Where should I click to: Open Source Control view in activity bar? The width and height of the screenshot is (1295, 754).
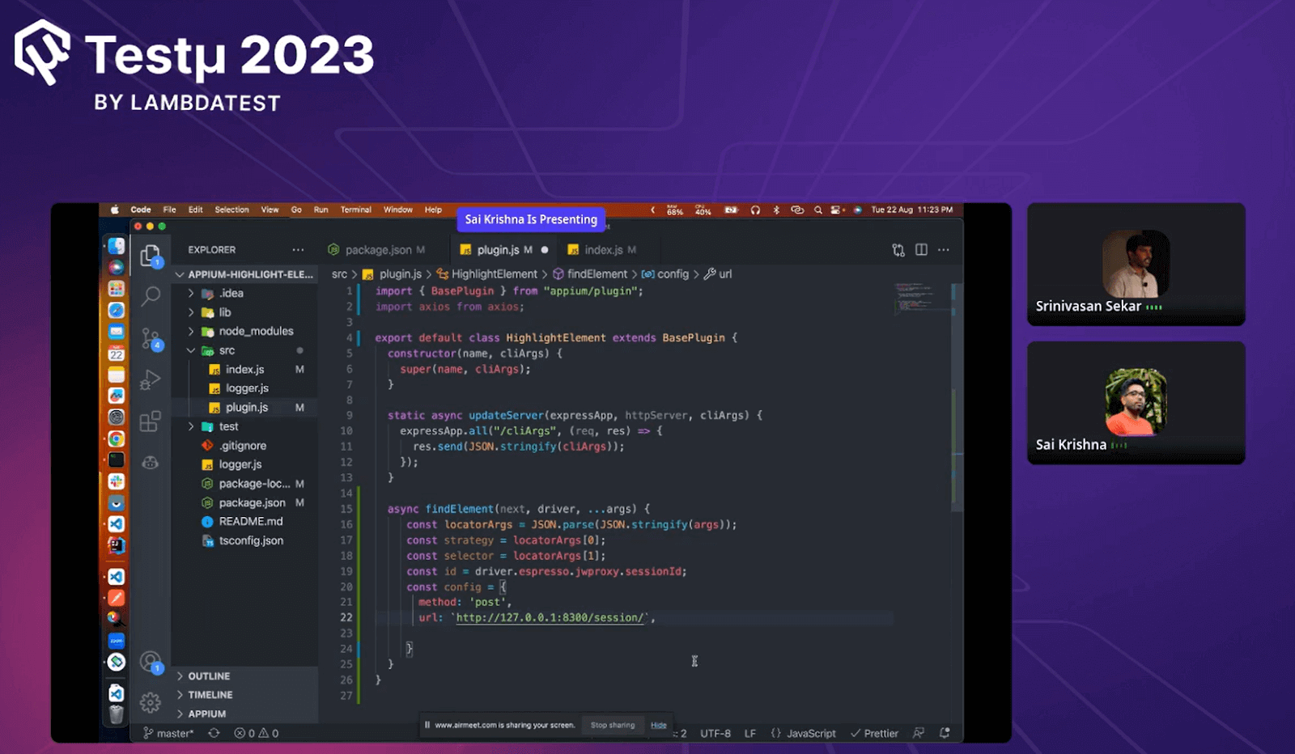(151, 339)
